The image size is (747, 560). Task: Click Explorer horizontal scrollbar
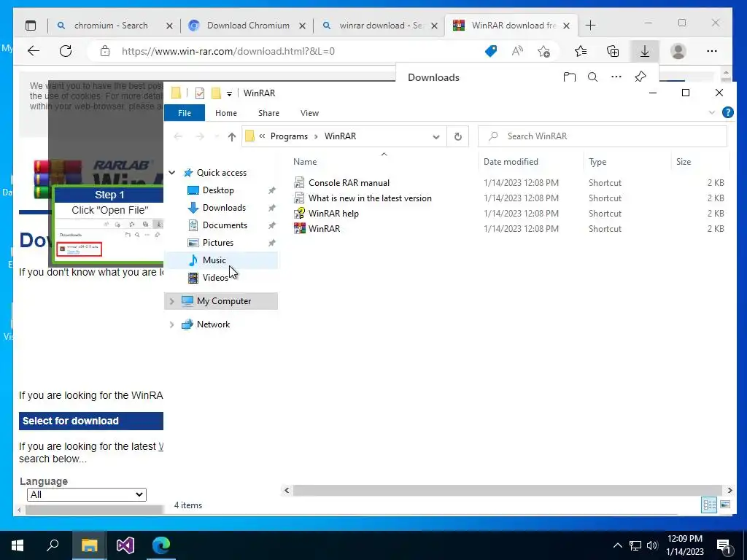coord(508,490)
